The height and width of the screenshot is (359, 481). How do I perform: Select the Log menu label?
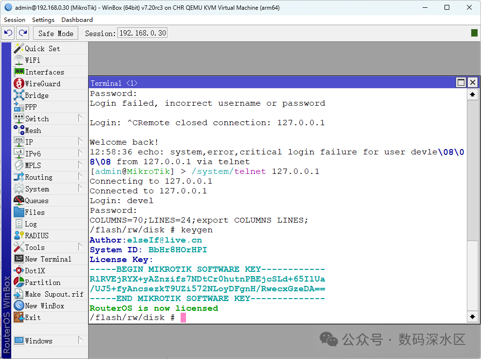[x=31, y=224]
